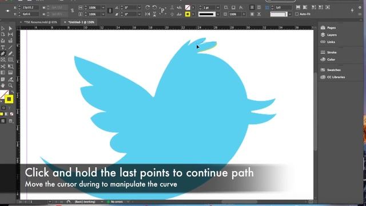
Task: Select Apply None mode button
Action: click(11, 114)
